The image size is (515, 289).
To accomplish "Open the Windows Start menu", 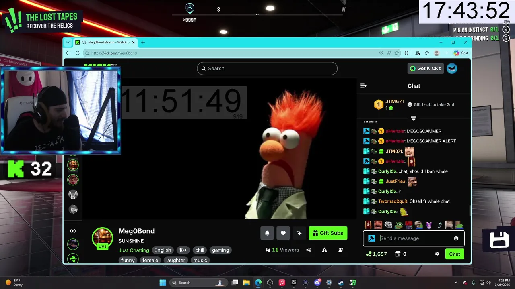I will 163,283.
